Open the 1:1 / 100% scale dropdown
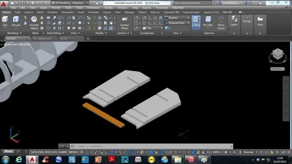Image resolution: width=292 pixels, height=164 pixels. 214,152
